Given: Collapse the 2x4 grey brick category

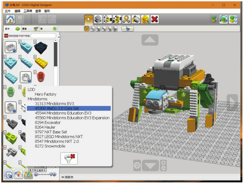Looking at the screenshot, I should click(11, 47).
